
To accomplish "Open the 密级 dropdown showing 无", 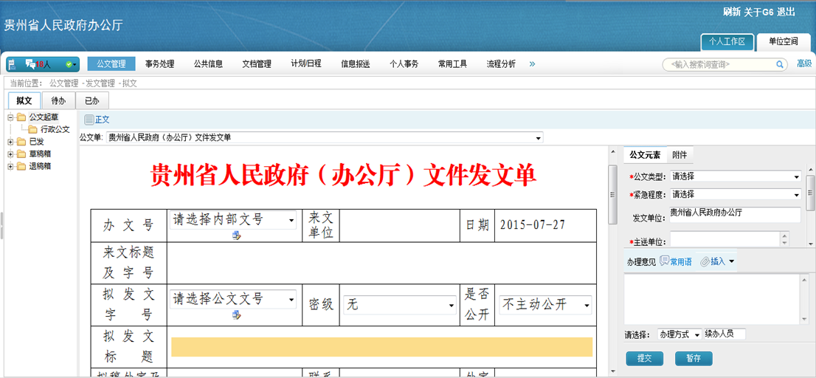I will point(399,305).
